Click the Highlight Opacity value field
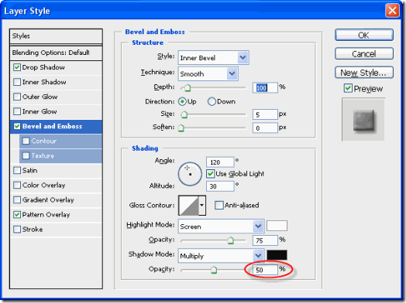 tap(265, 240)
